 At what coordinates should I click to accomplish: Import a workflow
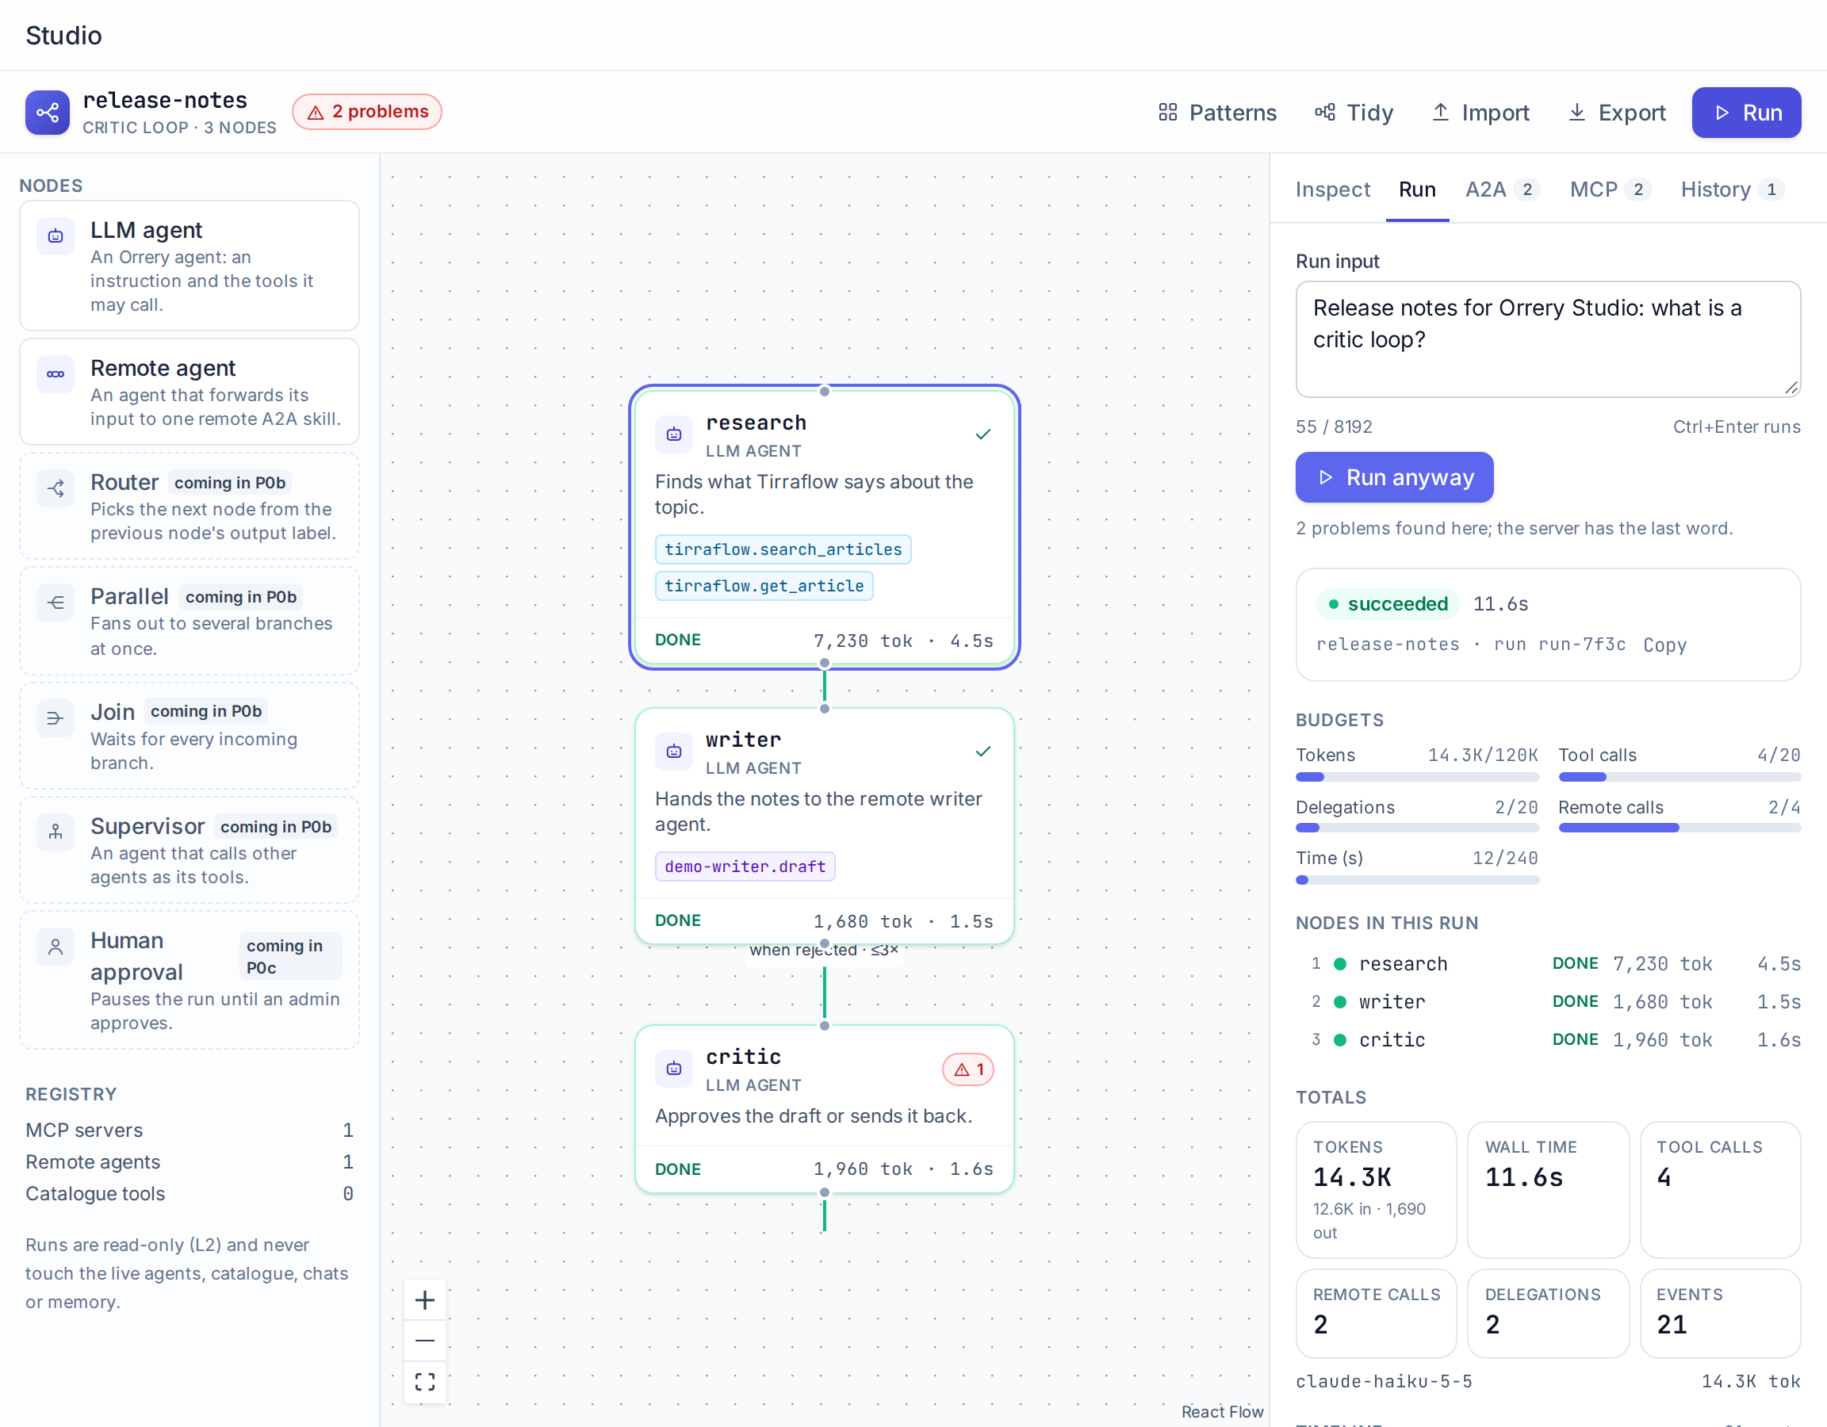tap(1480, 112)
